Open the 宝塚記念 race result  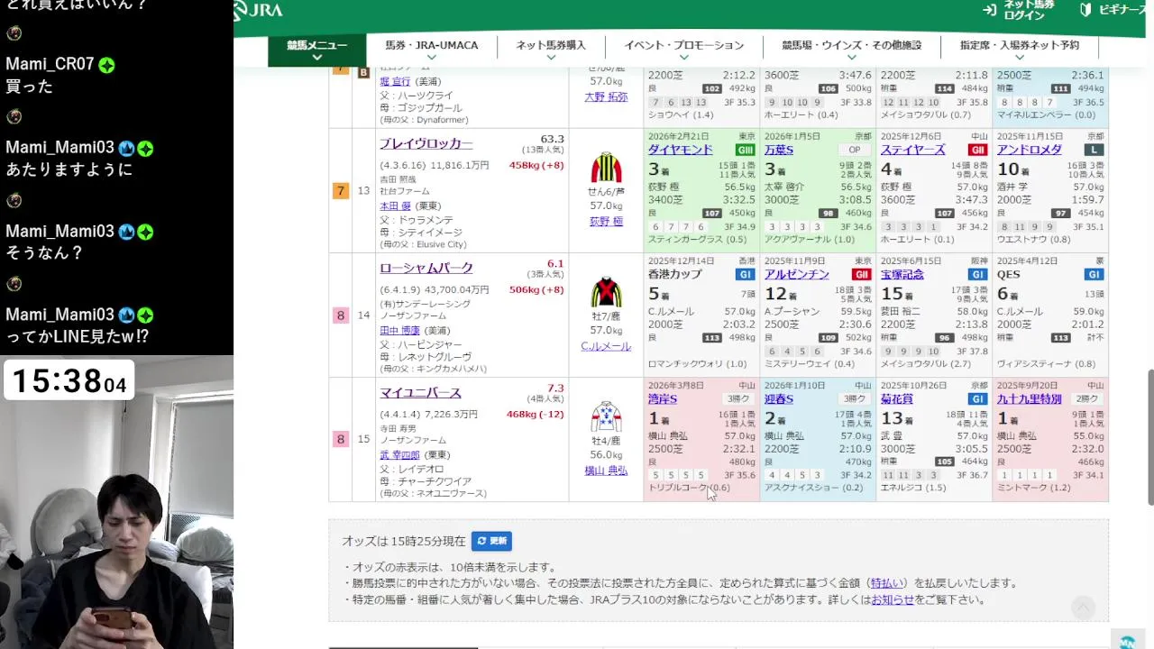click(x=902, y=274)
